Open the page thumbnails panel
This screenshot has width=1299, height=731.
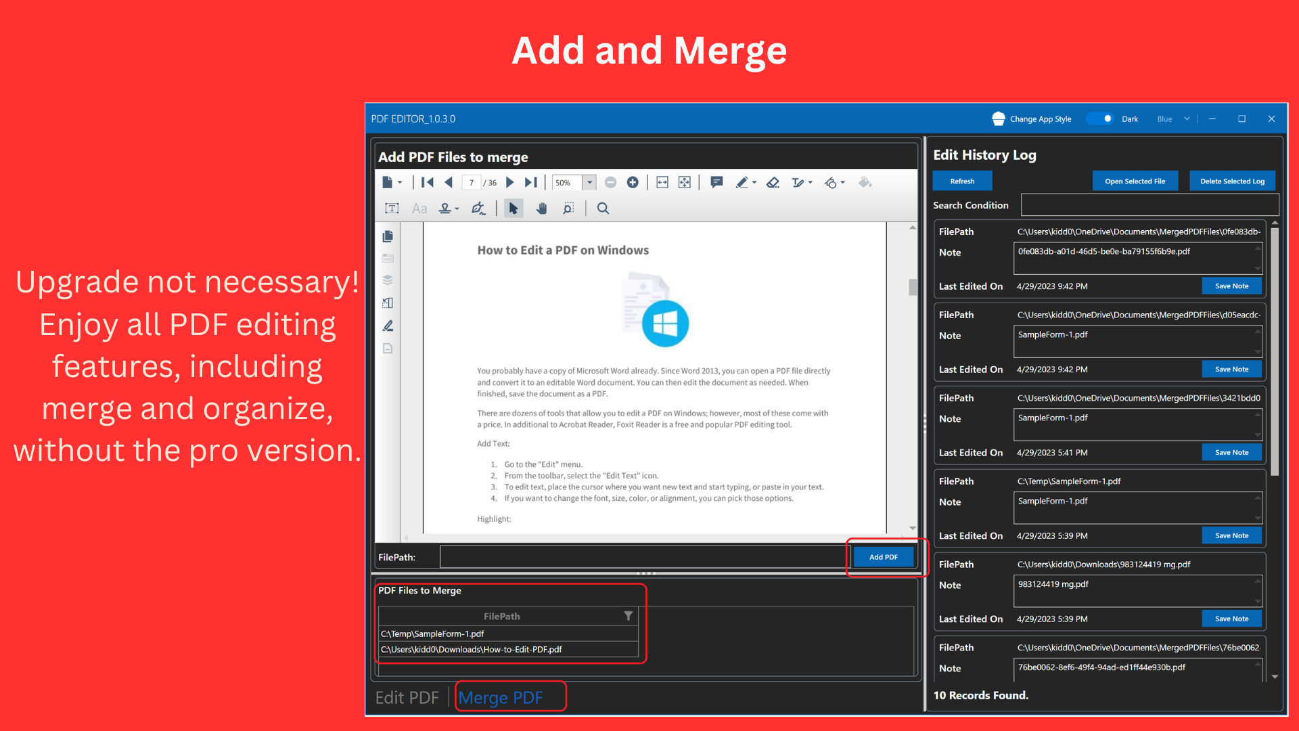coord(387,237)
